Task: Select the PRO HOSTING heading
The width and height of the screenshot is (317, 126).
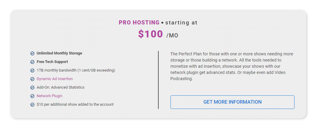Action: click(x=139, y=22)
